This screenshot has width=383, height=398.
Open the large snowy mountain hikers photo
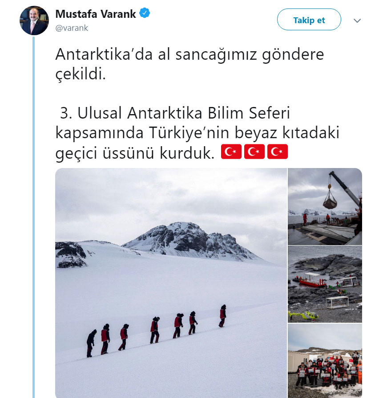pyautogui.click(x=171, y=283)
